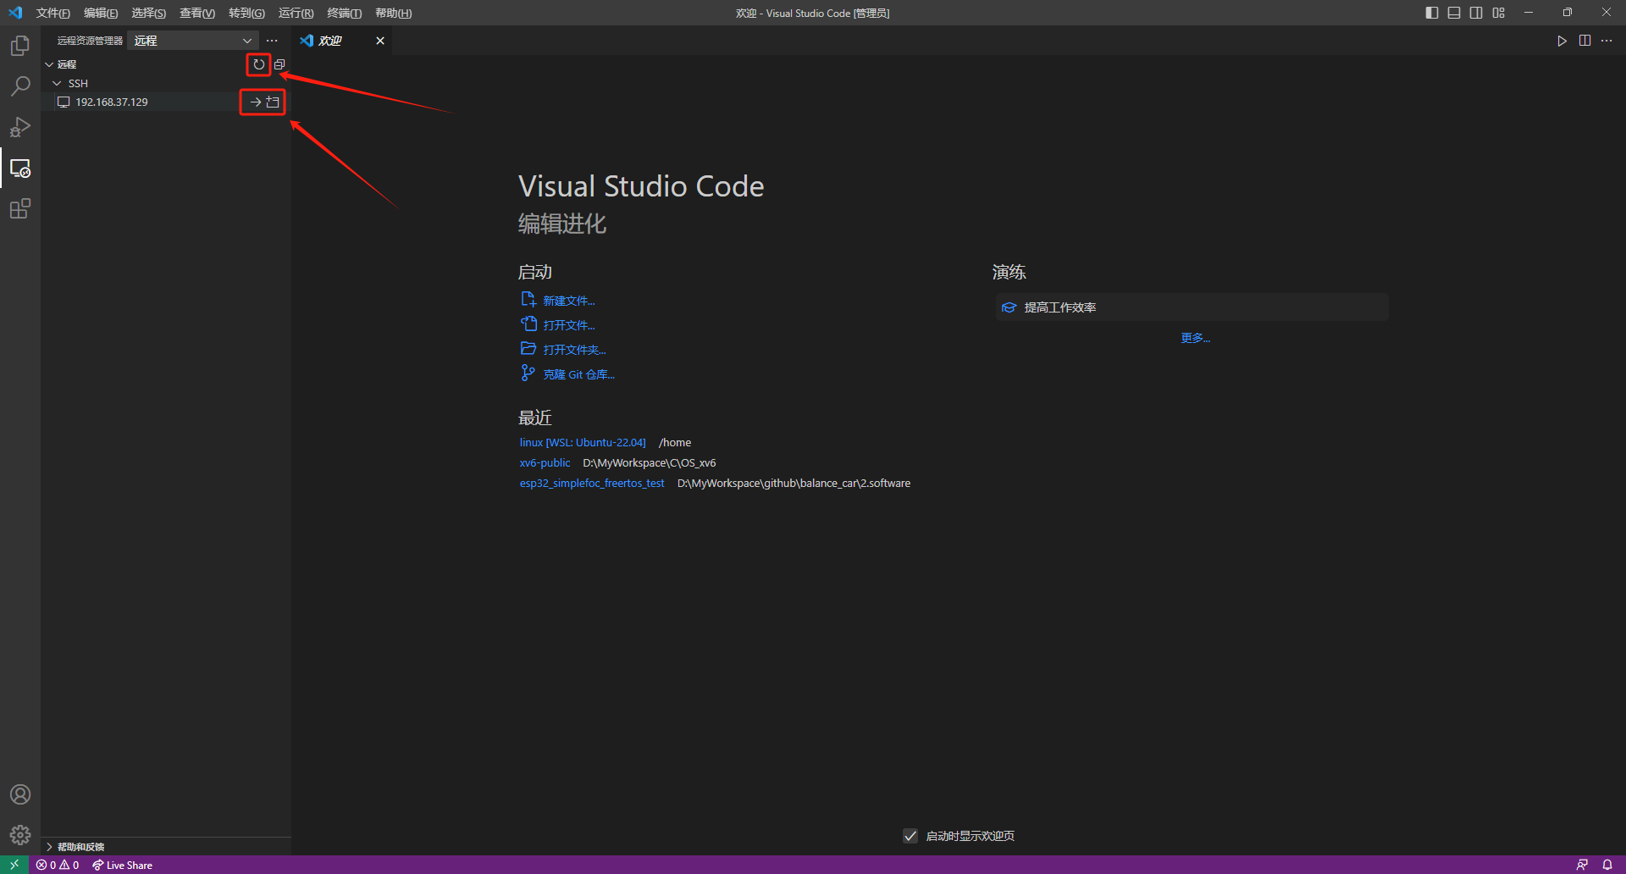The width and height of the screenshot is (1626, 874).
Task: Open the Accounts menu icon
Action: 20,794
